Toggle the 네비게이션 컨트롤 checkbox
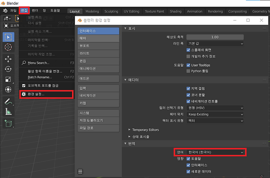270x178 pixels. [188, 101]
